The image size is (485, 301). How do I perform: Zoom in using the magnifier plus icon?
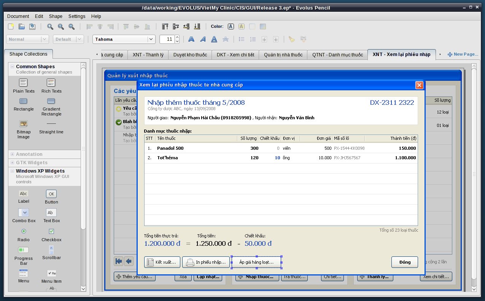coord(50,27)
